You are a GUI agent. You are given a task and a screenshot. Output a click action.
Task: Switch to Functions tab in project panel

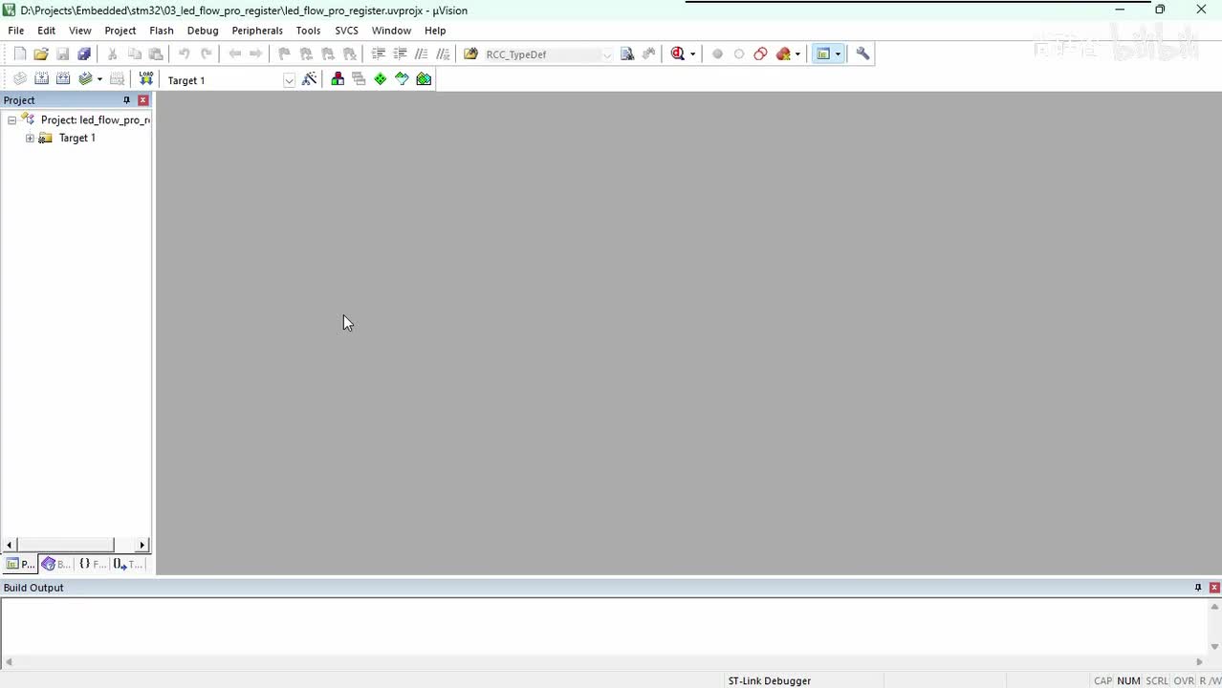92,564
